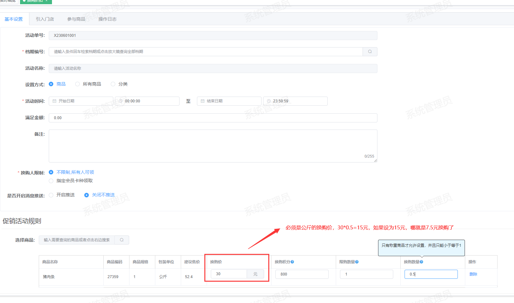
Task: Click the tooltip text 只有称重商品才允许设置
Action: click(x=421, y=246)
